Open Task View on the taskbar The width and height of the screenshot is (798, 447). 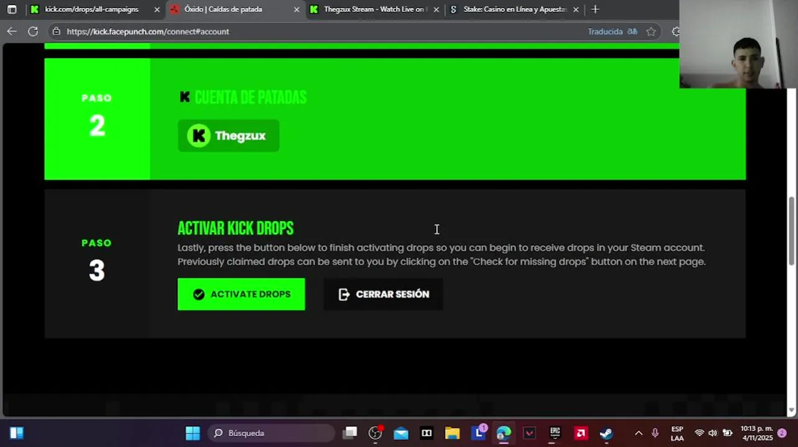351,433
